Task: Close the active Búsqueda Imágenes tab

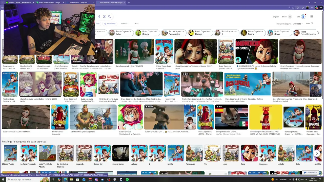Action: [124, 3]
